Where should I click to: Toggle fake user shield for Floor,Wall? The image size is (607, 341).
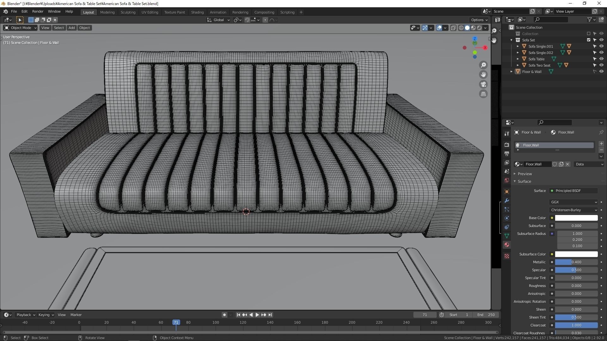[555, 164]
